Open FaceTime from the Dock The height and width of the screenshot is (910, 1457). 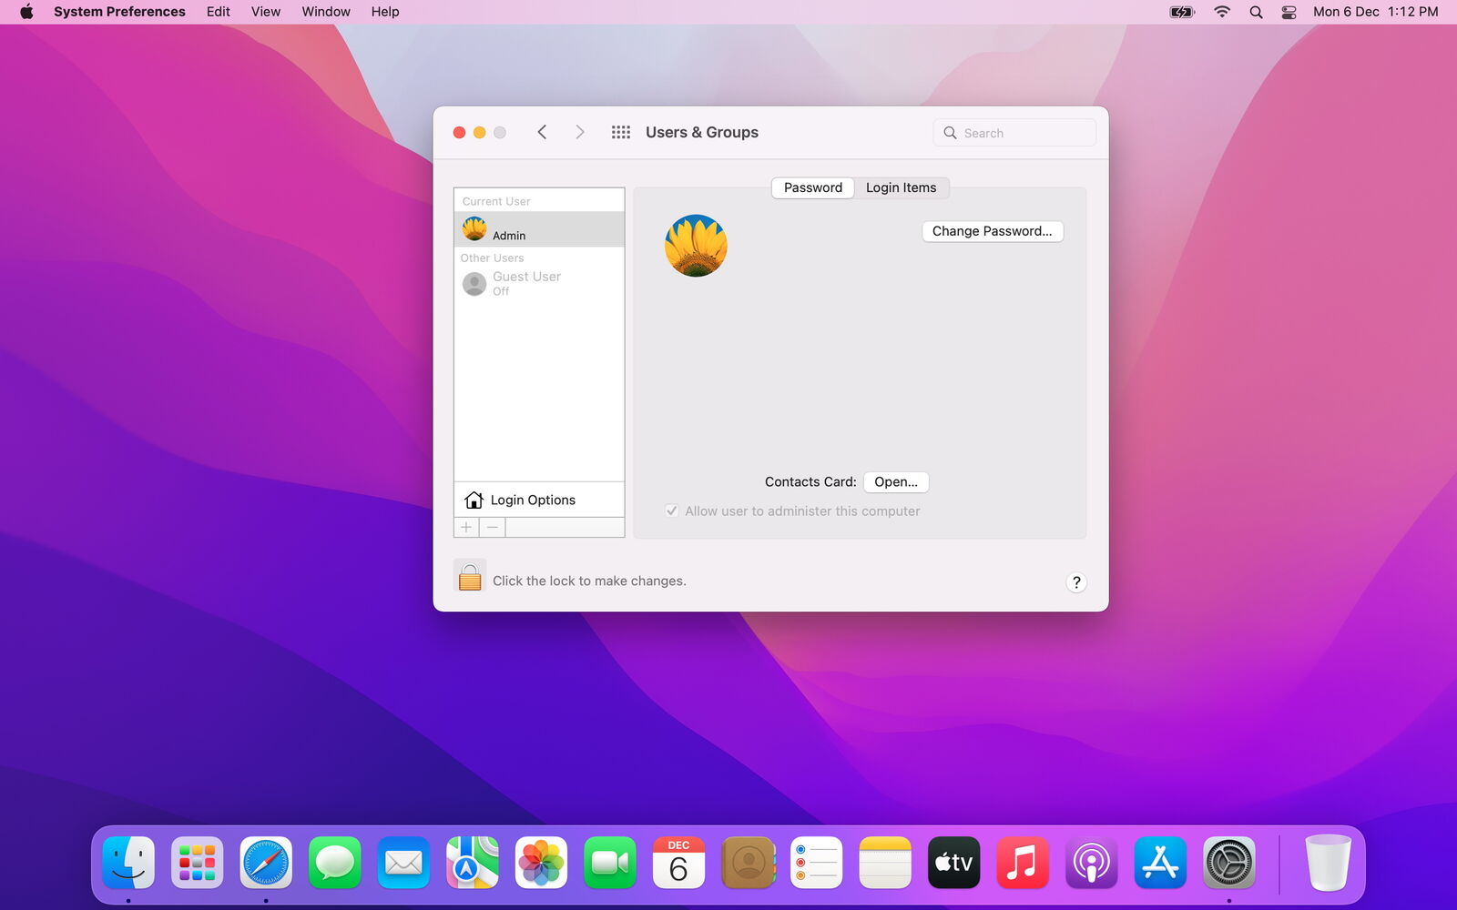coord(610,863)
